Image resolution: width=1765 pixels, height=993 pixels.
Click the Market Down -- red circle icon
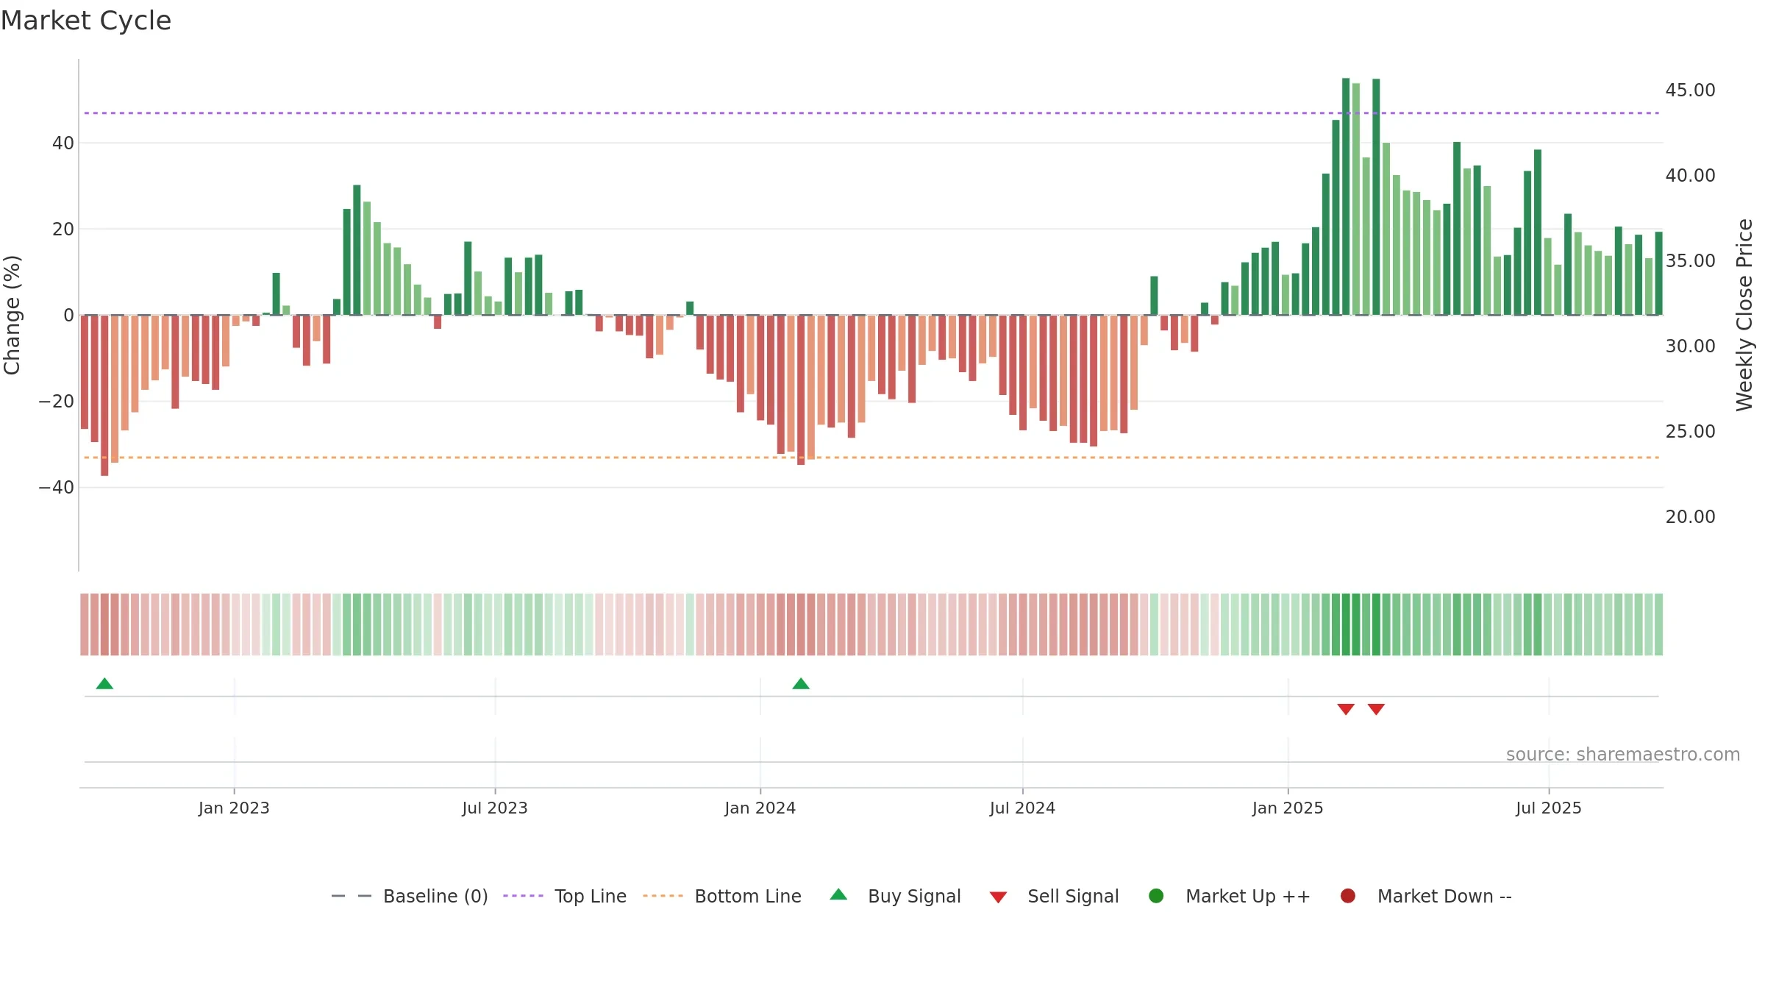pyautogui.click(x=1348, y=896)
